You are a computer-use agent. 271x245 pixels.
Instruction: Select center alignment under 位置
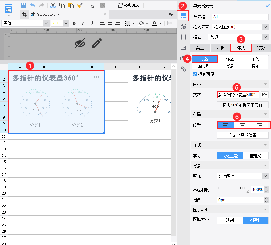[x=243, y=125]
